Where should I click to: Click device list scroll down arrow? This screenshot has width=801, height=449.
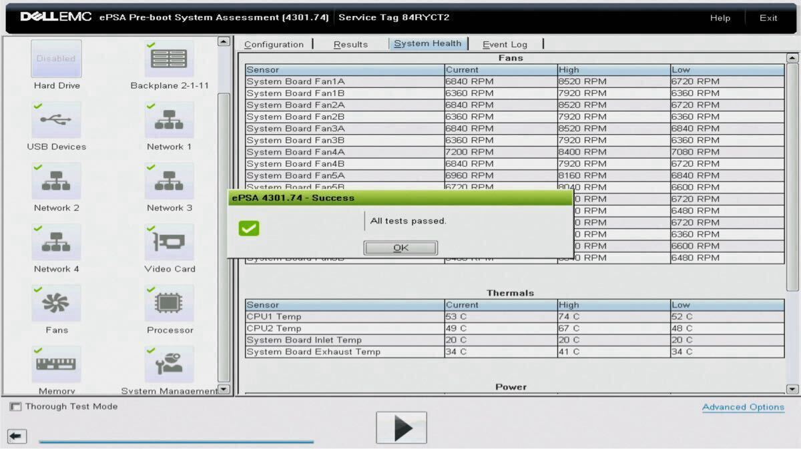224,389
